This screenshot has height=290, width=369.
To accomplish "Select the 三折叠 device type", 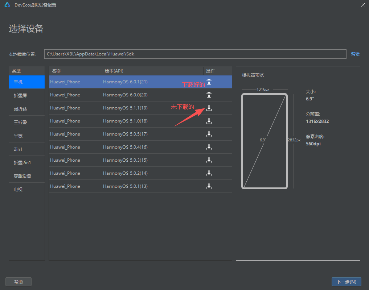I will [27, 122].
